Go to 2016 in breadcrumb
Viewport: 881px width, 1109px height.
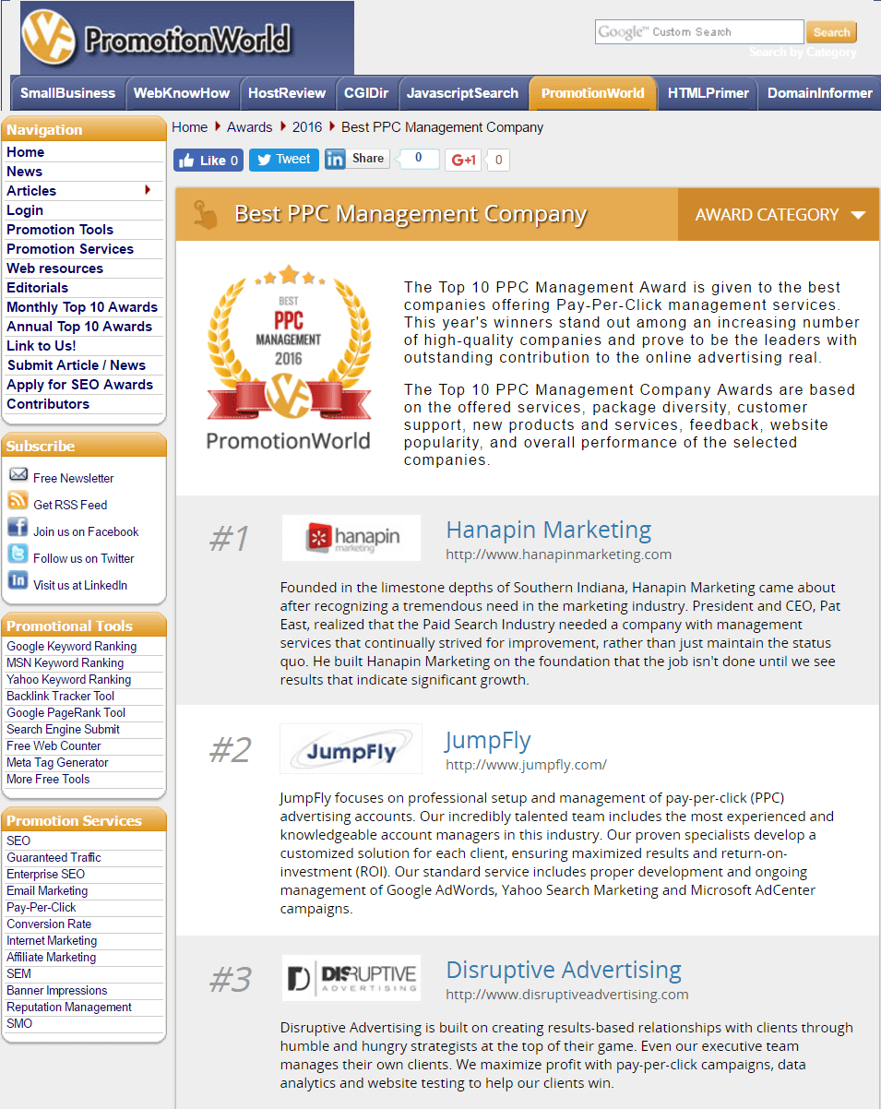coord(307,127)
